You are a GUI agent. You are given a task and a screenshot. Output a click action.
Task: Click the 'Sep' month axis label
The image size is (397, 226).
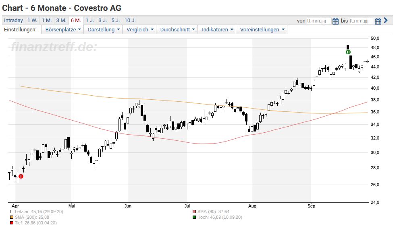[x=312, y=206]
